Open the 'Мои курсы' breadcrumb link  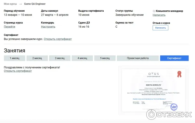click(10, 4)
